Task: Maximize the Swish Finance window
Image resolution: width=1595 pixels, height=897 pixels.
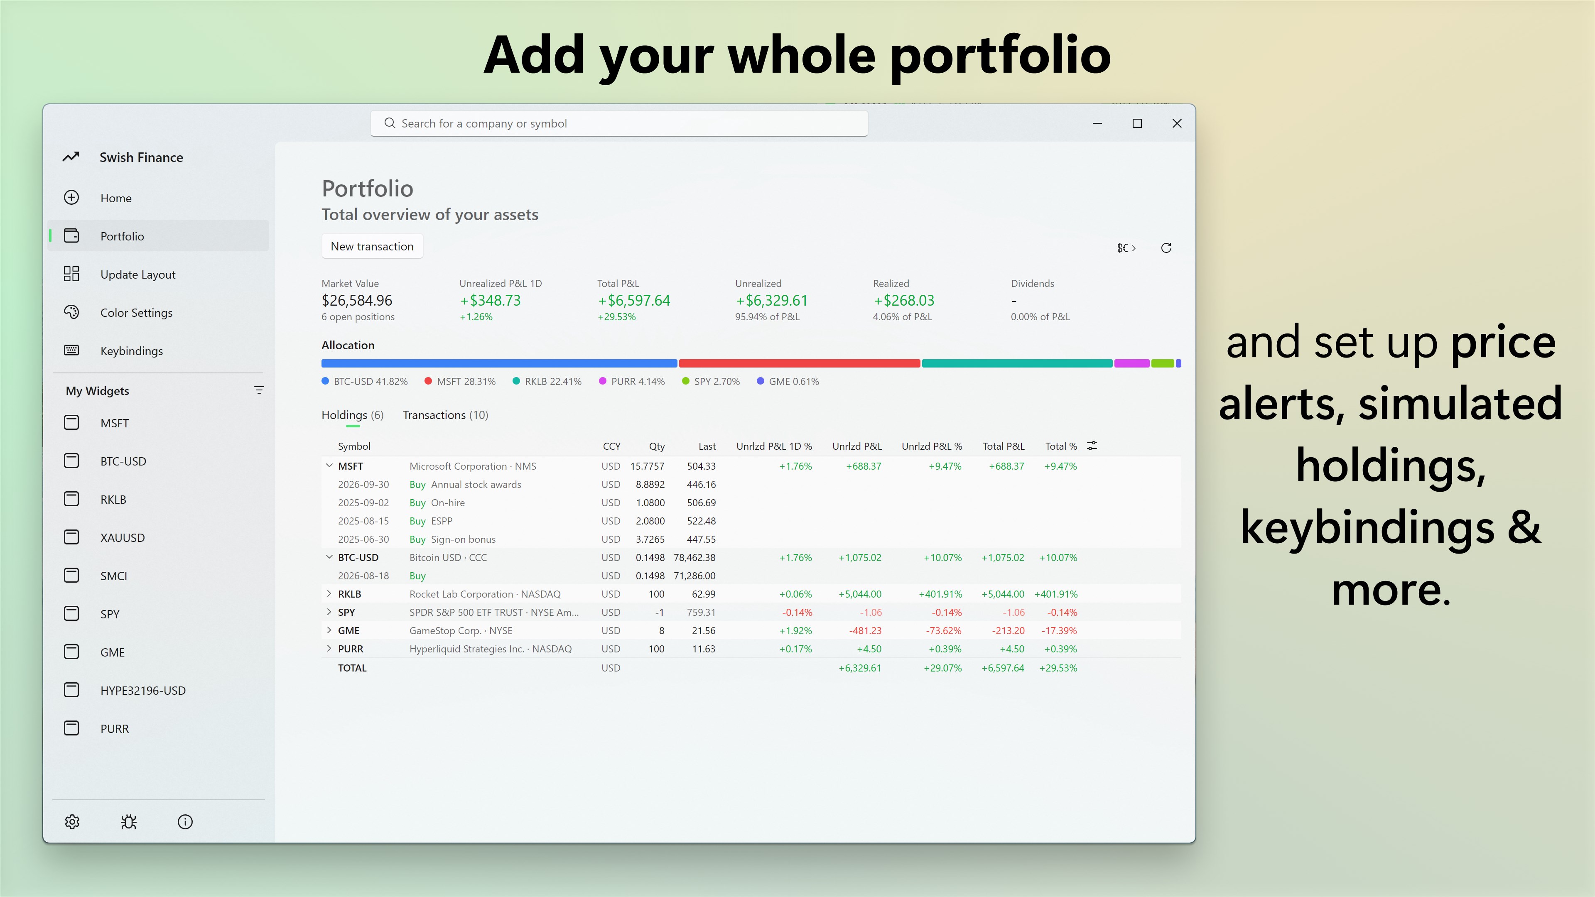Action: (1137, 123)
